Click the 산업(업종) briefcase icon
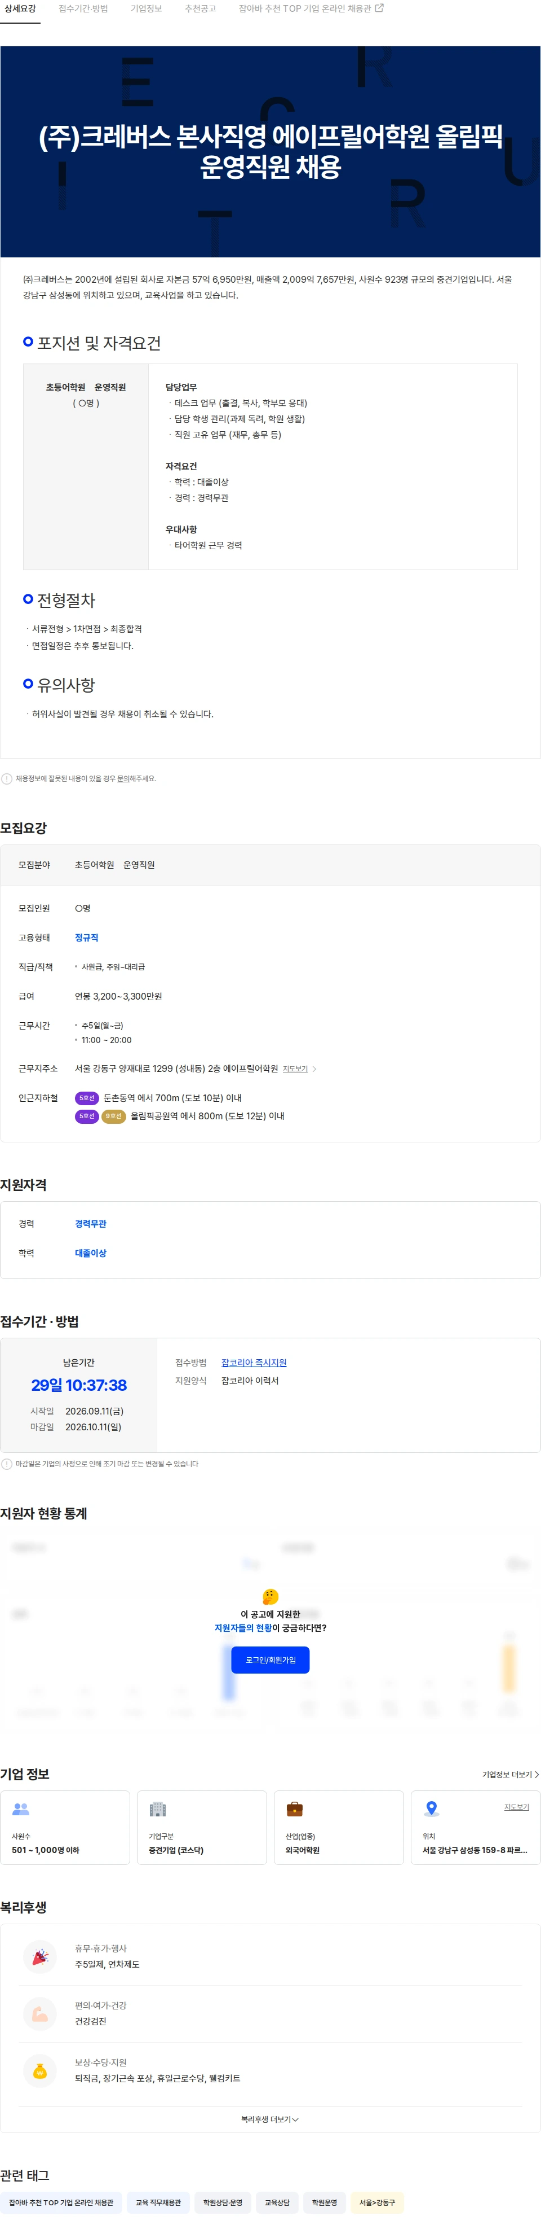 (x=295, y=1808)
